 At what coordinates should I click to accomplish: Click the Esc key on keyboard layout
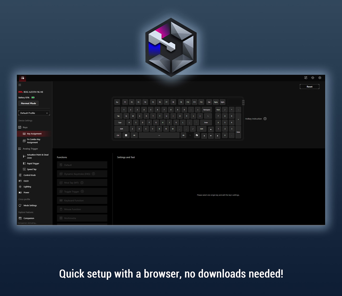tap(117, 102)
